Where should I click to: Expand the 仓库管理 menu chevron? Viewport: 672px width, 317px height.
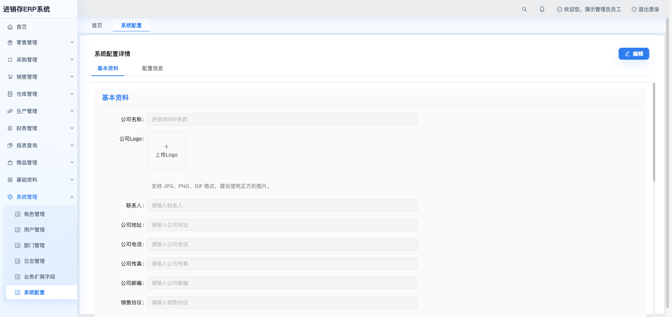coord(72,94)
